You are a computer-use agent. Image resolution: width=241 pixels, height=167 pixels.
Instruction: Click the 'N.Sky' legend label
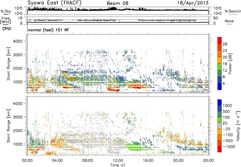tap(6, 11)
